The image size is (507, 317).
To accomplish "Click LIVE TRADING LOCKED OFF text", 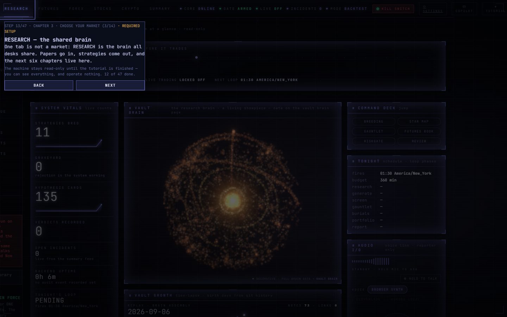I will pos(175,80).
